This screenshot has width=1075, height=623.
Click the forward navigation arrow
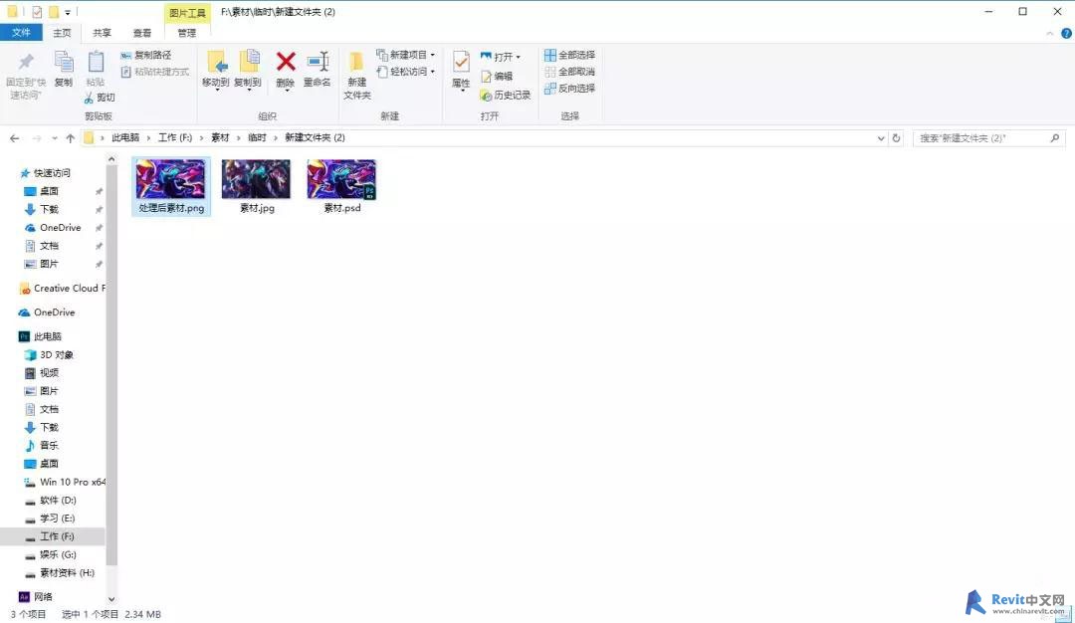[x=37, y=138]
